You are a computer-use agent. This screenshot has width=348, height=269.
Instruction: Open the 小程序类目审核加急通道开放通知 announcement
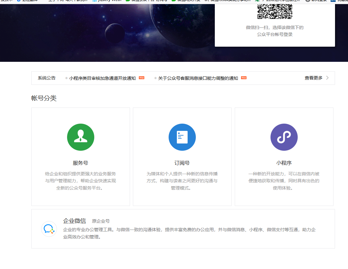click(102, 78)
